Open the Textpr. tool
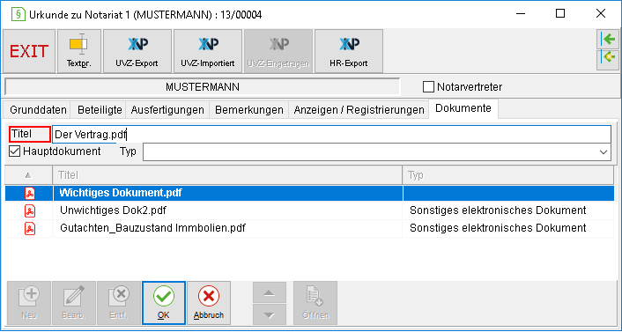 pyautogui.click(x=79, y=51)
